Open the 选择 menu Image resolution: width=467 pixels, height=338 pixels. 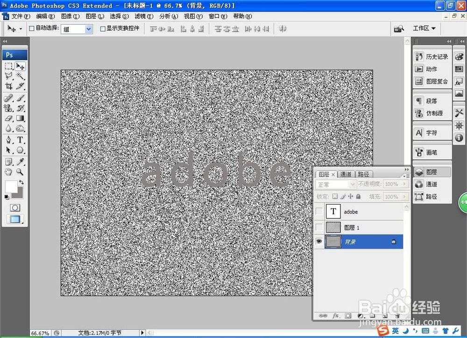click(x=119, y=16)
